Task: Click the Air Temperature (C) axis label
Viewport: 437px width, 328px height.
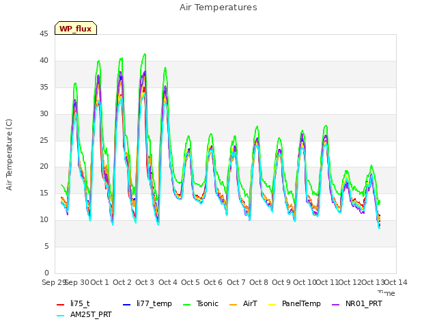Action: [9, 155]
